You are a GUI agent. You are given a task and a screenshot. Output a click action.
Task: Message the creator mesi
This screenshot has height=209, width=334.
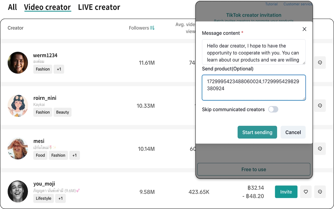pos(320,149)
